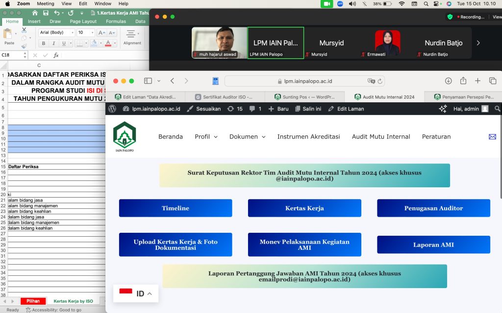Open Safari downloads icon
Screen dimensions: 502x313
click(448, 81)
